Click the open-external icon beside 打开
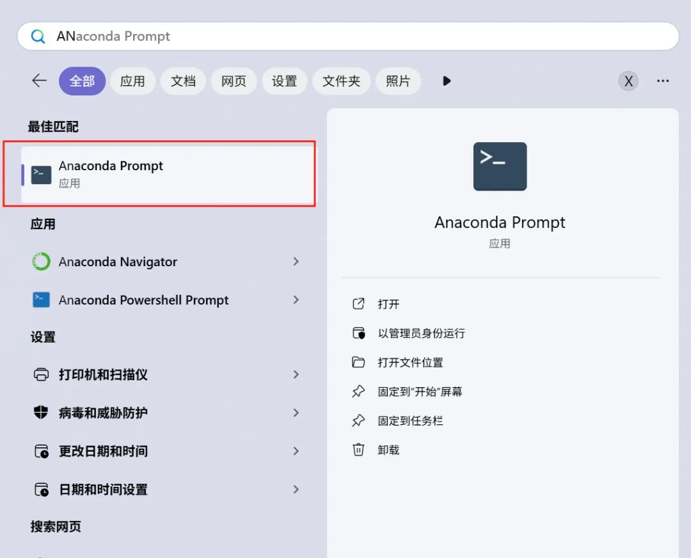691x558 pixels. 358,304
